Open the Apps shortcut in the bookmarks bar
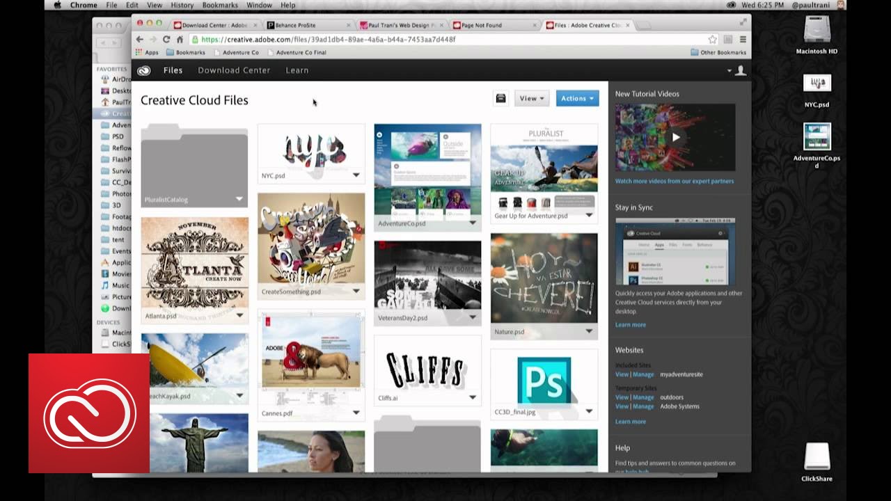Viewport: 891px width, 501px height. [147, 52]
